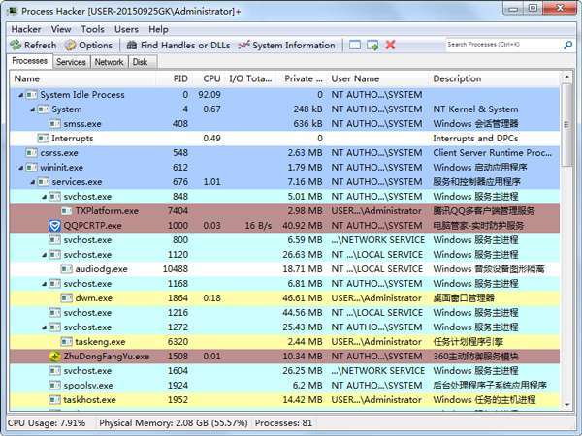Viewport: 582px width, 436px height.
Task: Open Options from the toolbar
Action: 71,46
